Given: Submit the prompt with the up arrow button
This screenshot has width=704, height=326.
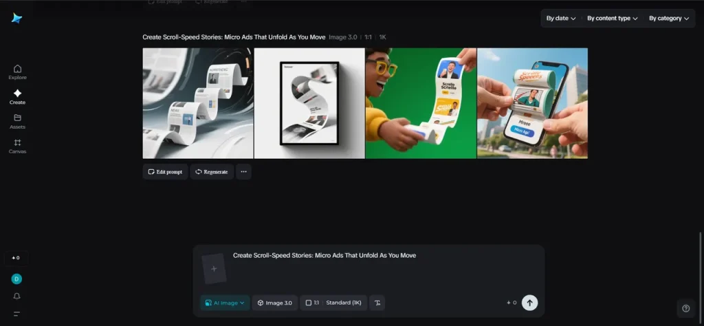Looking at the screenshot, I should pos(529,303).
